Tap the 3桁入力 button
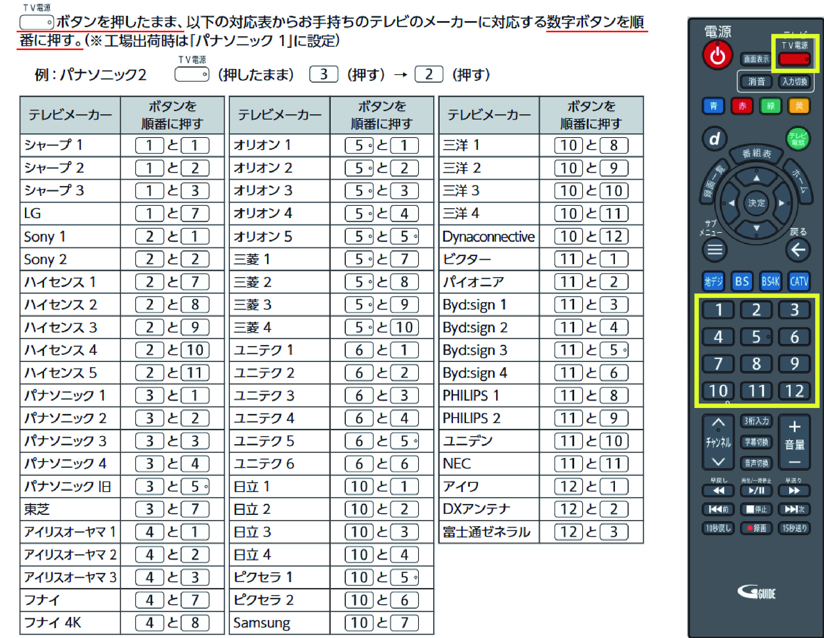Viewport: 824px width, 638px height. [x=756, y=421]
